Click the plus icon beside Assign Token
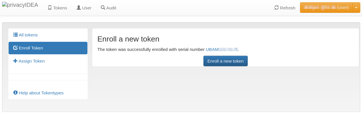 pos(15,61)
